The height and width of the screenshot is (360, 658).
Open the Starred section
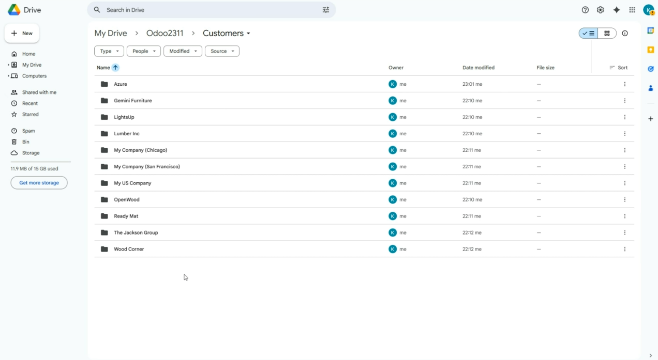click(30, 115)
